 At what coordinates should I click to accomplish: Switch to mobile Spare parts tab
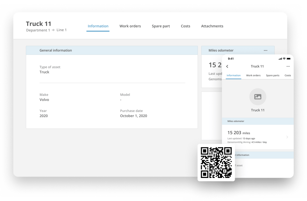[272, 75]
